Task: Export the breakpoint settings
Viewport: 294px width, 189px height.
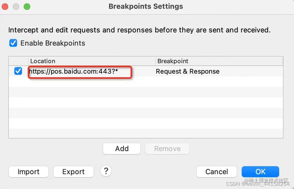Action: [73, 172]
